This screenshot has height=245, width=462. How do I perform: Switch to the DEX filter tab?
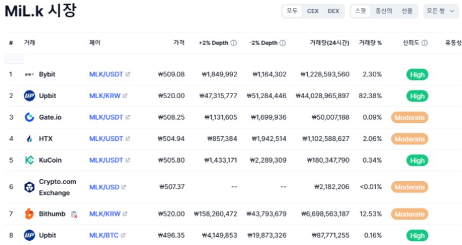333,11
